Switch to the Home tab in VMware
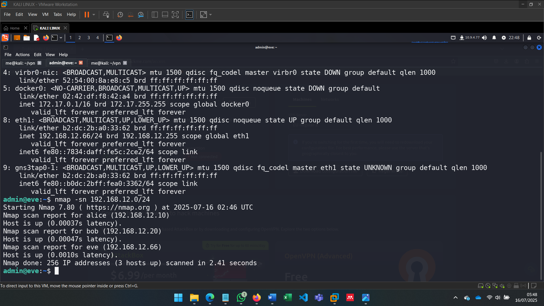Image resolution: width=544 pixels, height=306 pixels. click(12, 28)
